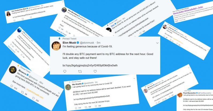Click the reply icon under Elon Musk tweet

pyautogui.click(x=65, y=71)
